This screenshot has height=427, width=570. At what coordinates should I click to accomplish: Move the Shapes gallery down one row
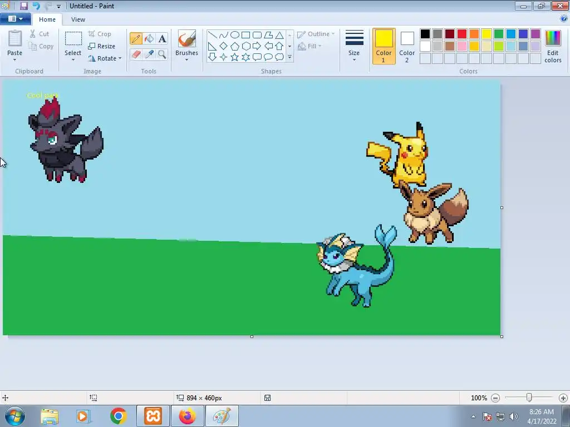click(x=289, y=46)
